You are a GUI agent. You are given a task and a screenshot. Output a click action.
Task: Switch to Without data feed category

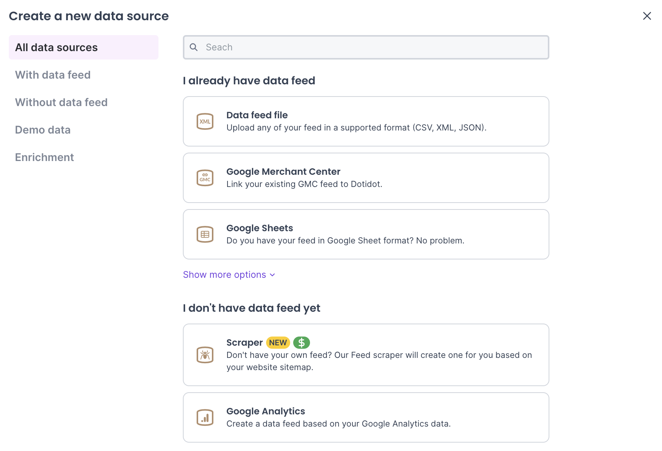[61, 102]
